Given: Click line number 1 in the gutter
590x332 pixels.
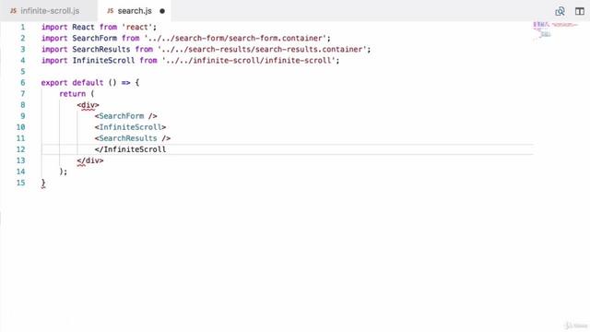Looking at the screenshot, I should (x=22, y=27).
